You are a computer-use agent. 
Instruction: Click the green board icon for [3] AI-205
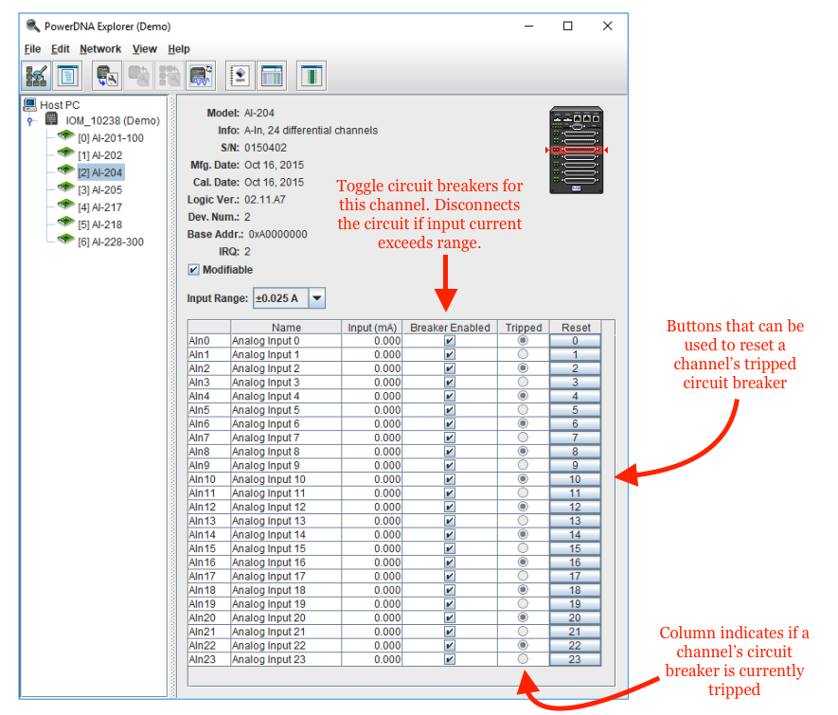65,188
